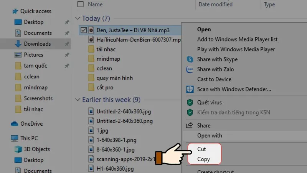
Task: Collapse the Today (7) group
Action: click(78, 18)
